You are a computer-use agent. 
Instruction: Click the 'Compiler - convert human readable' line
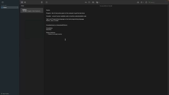tap(66, 16)
